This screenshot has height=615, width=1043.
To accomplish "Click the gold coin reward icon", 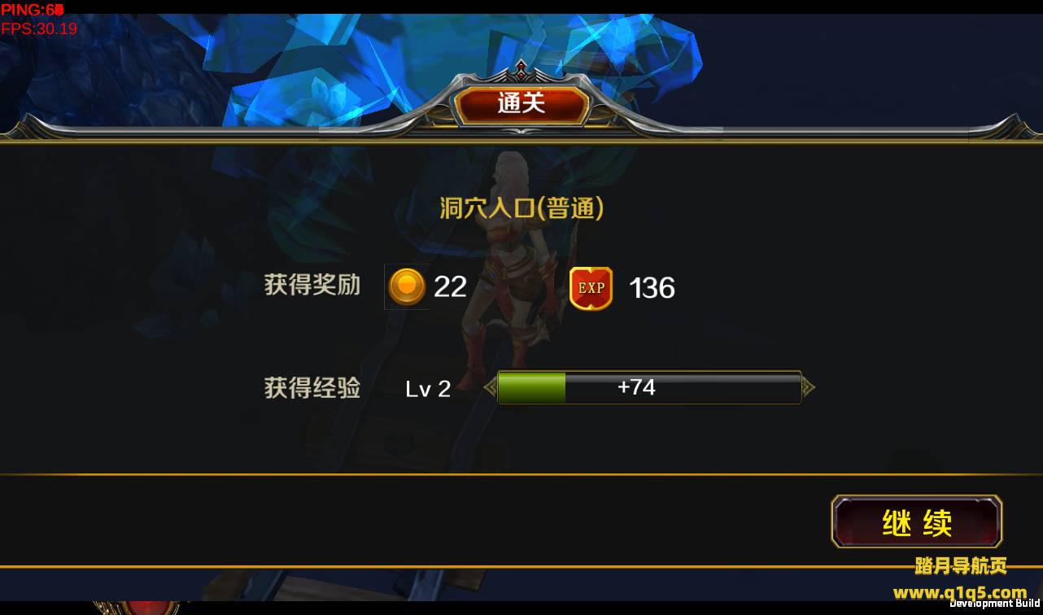I will point(407,286).
